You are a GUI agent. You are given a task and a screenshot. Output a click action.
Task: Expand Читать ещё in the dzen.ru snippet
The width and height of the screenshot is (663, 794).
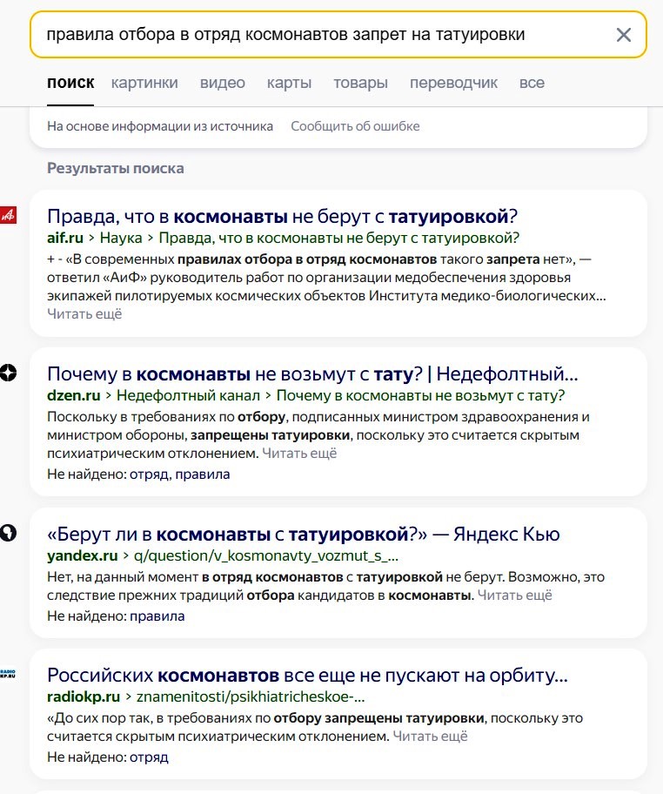click(x=299, y=454)
